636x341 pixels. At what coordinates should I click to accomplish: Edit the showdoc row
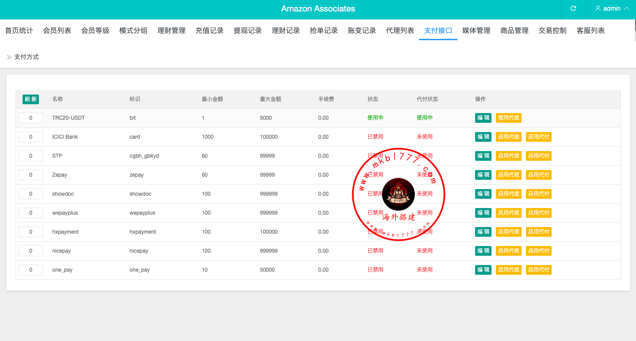click(x=483, y=194)
